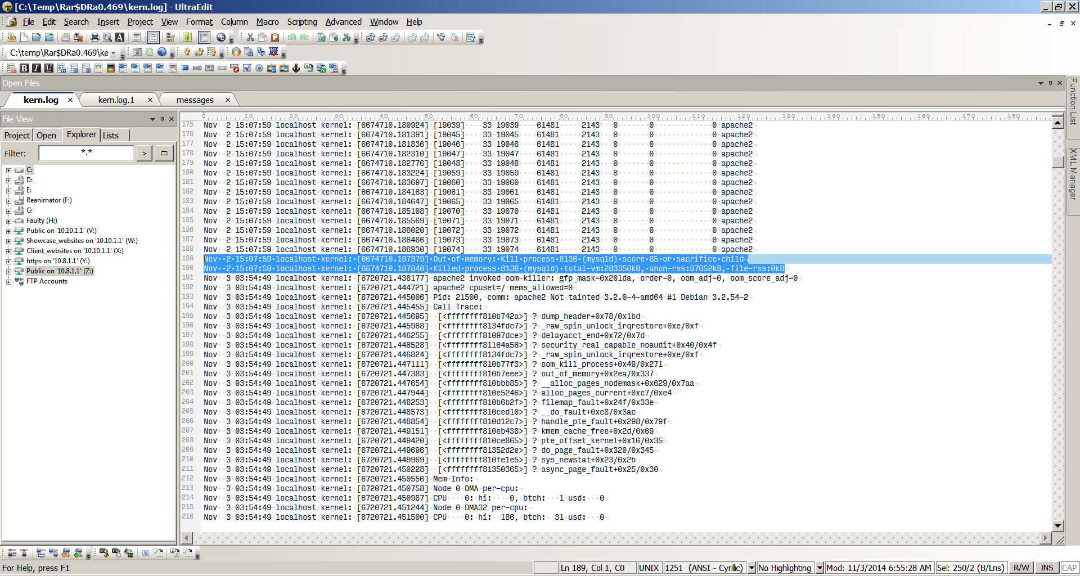Open the file path combo box dropdown
The image size is (1080, 576).
(113, 53)
